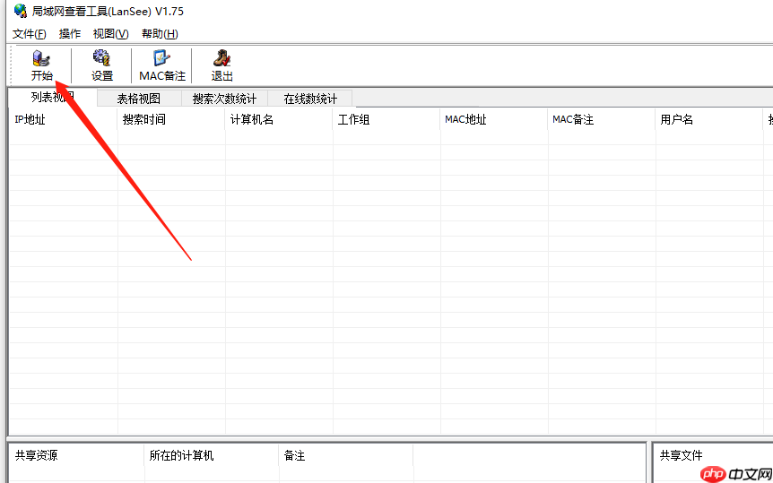Open the 视图(V) menu
The width and height of the screenshot is (773, 483).
[x=111, y=33]
